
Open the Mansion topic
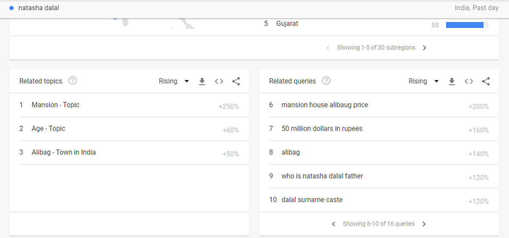(x=56, y=105)
